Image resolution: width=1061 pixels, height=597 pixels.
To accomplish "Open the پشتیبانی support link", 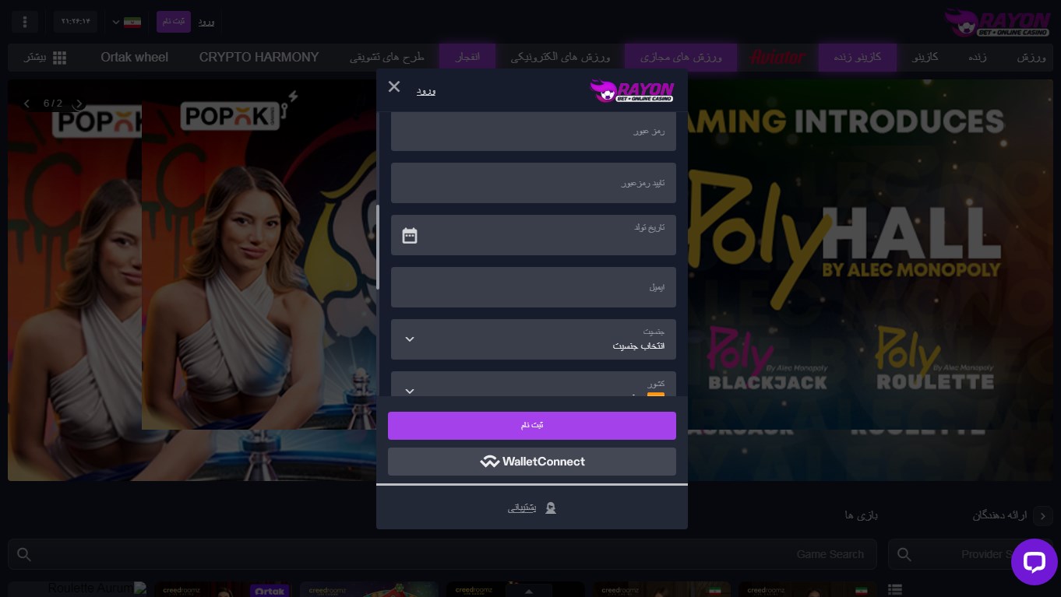I will click(522, 507).
